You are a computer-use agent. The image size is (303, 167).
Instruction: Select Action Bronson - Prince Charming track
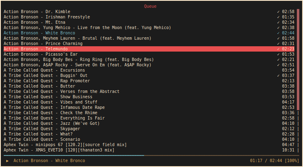point(43,44)
